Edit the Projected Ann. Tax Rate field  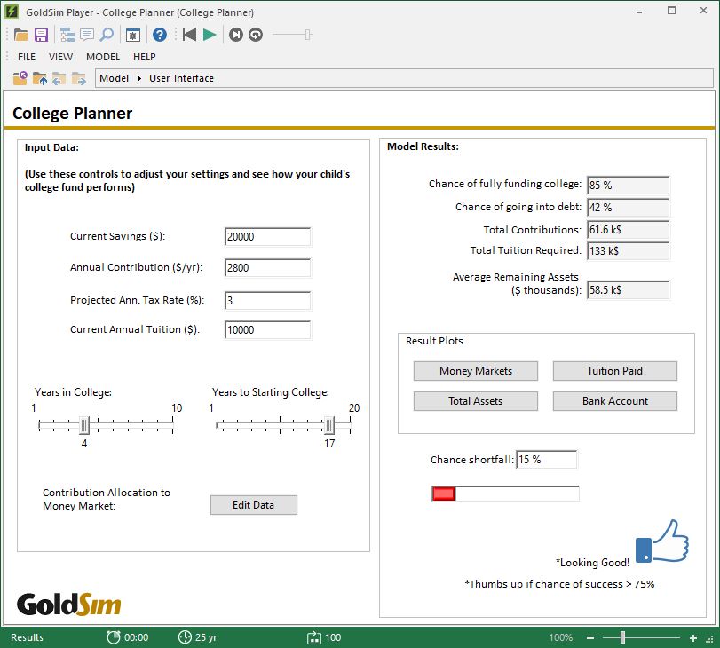[268, 301]
